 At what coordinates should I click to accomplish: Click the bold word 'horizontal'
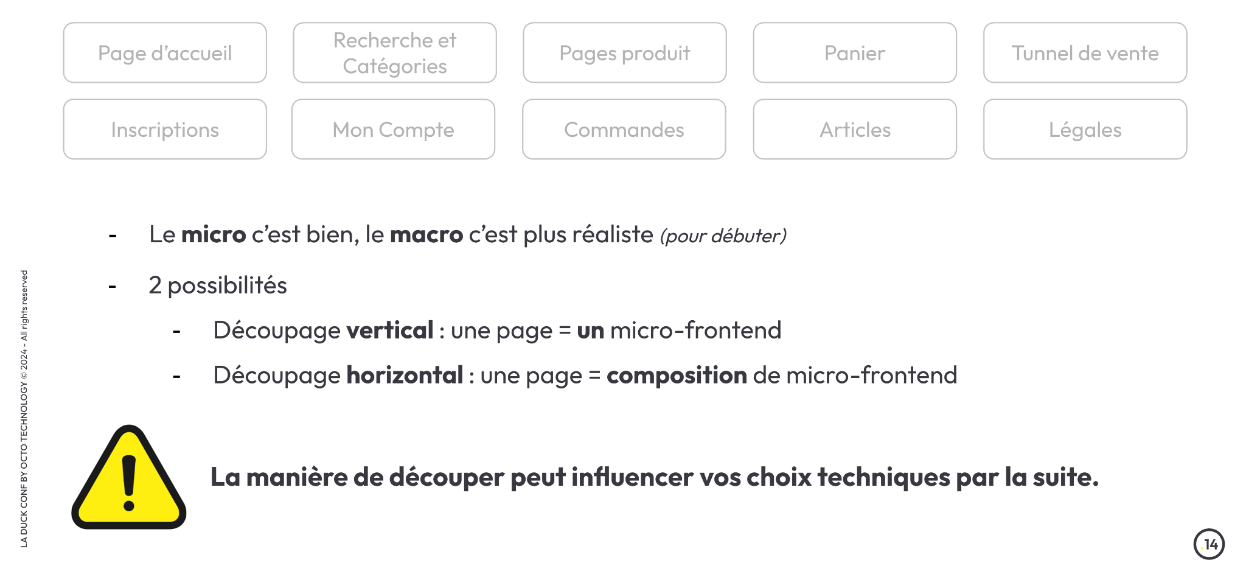coord(405,375)
